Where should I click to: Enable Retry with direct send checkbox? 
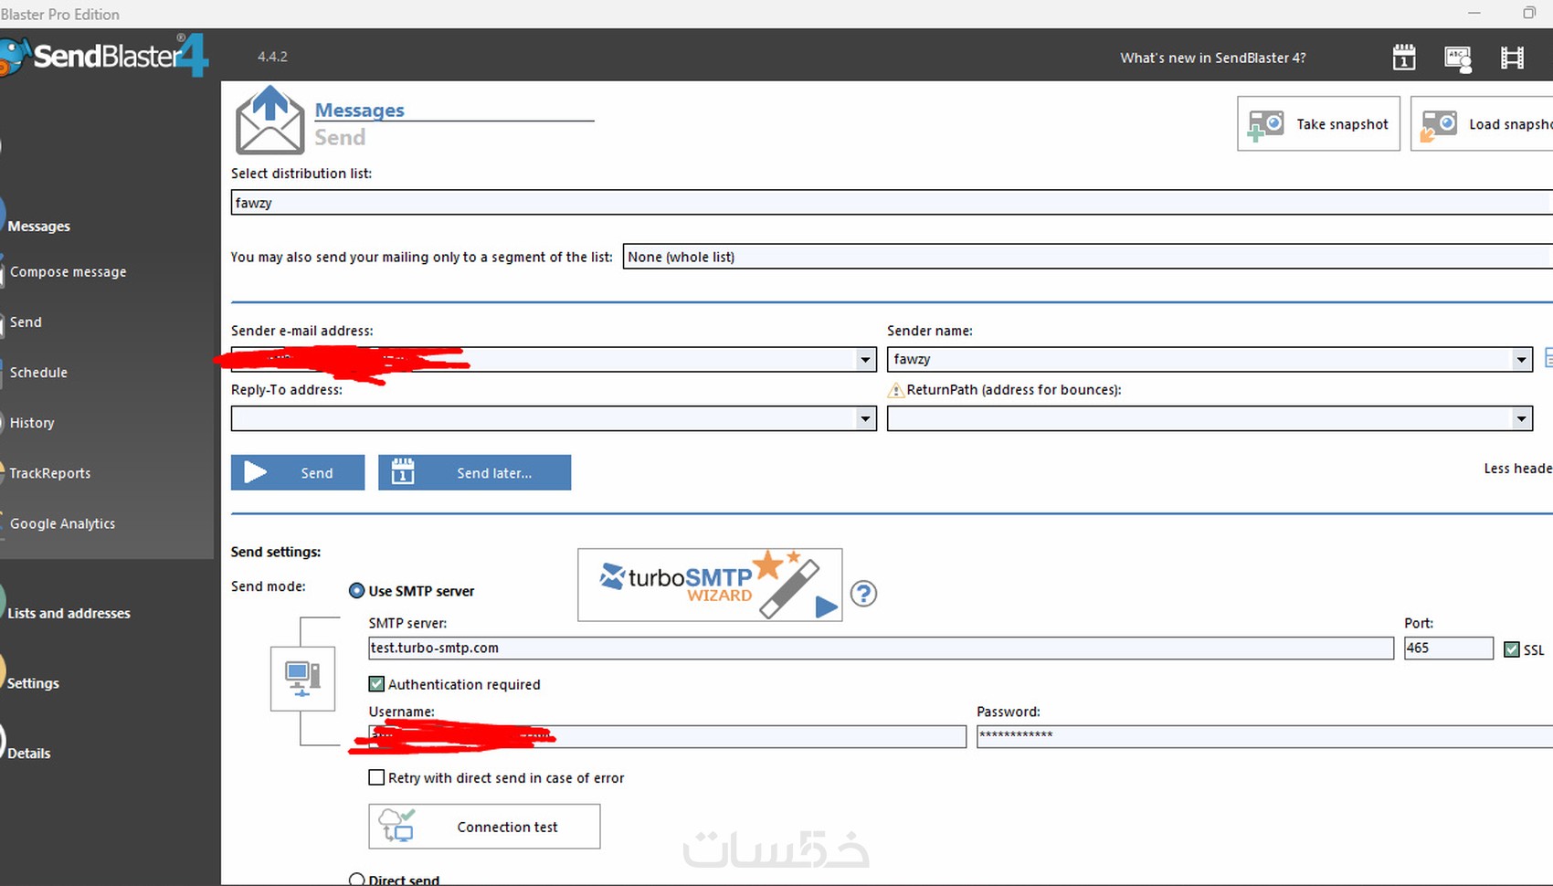click(x=376, y=777)
